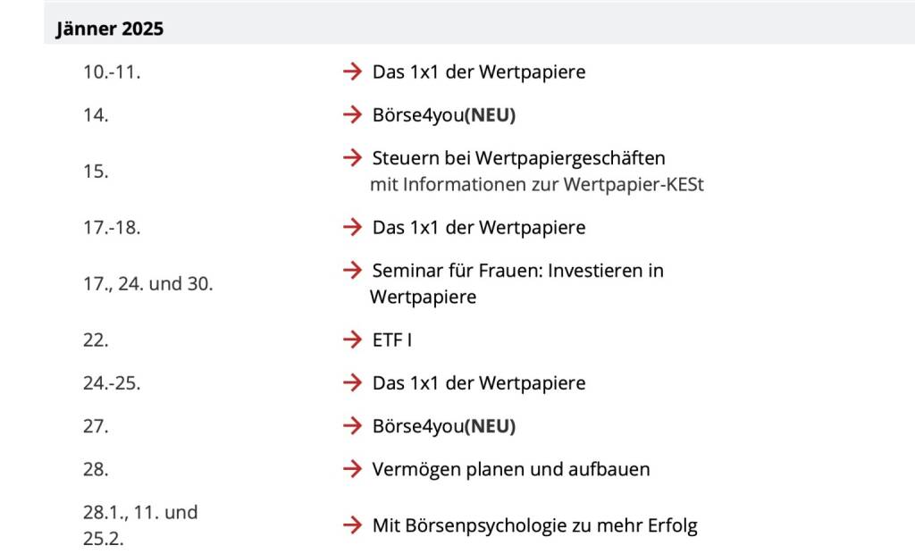Open 'Seminar für Frauen: Investieren in Wertpapiere'
Image resolution: width=915 pixels, height=554 pixels.
click(517, 270)
